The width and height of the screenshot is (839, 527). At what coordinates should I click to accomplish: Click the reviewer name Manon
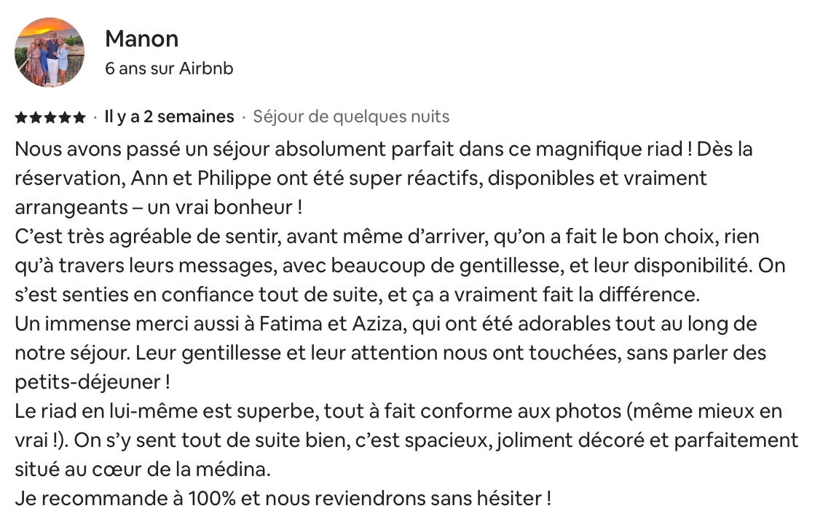point(142,39)
